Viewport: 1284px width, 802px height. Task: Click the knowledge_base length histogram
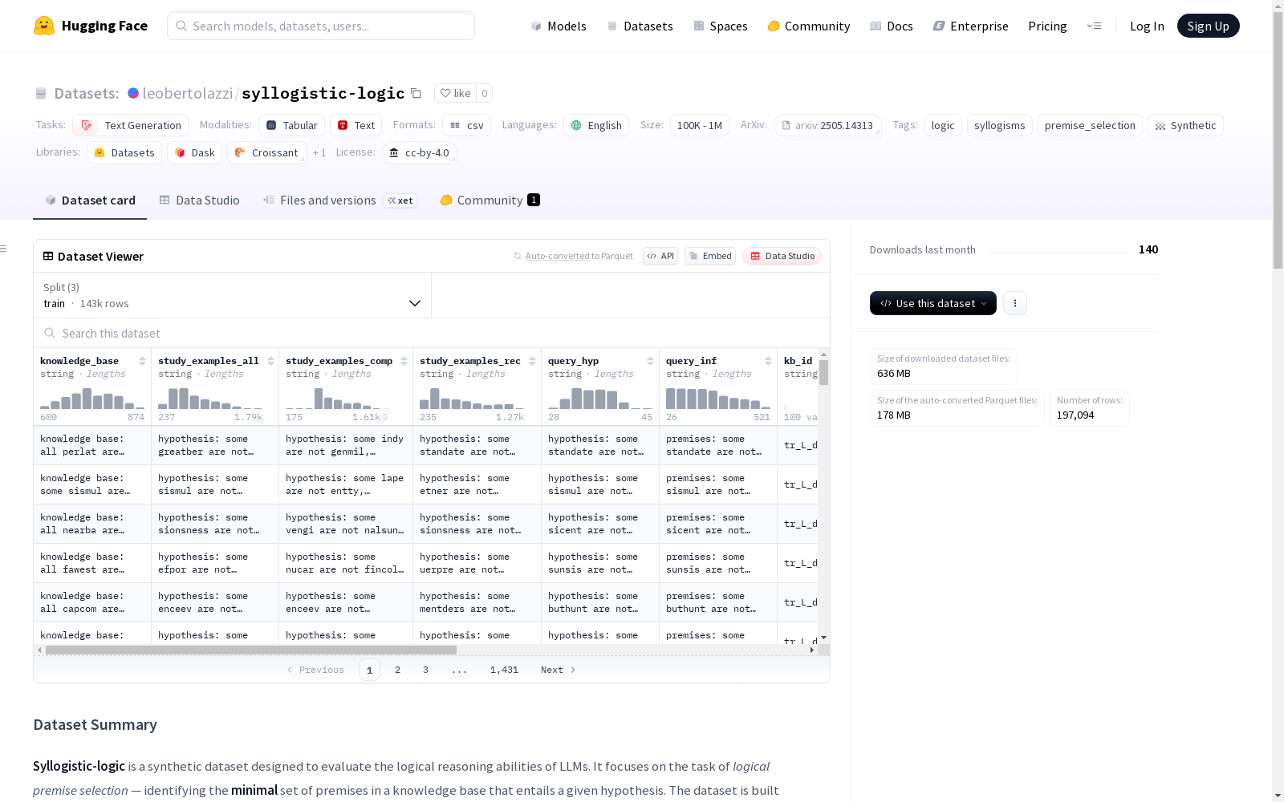click(x=92, y=399)
